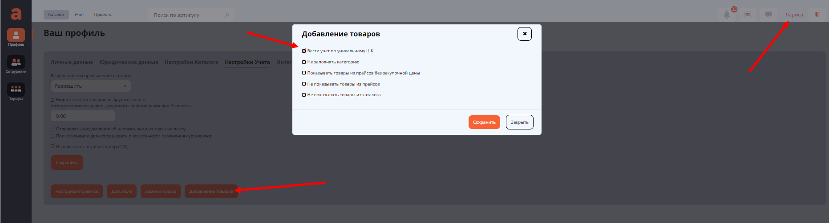Expand the Разрешить dropdown
The height and width of the screenshot is (223, 829).
pyautogui.click(x=90, y=86)
